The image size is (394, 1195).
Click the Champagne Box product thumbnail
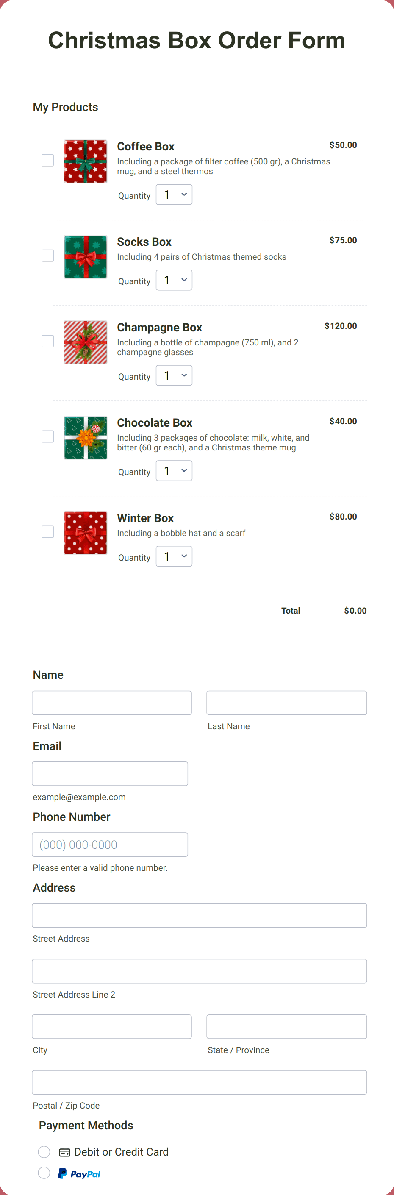[x=85, y=342]
